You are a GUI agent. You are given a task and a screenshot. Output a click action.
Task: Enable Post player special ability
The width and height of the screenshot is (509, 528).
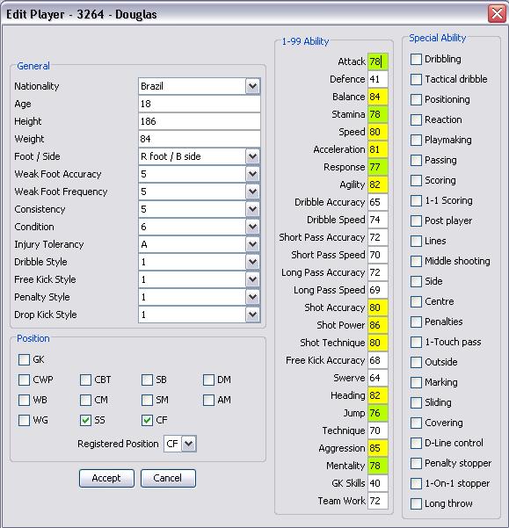(416, 221)
